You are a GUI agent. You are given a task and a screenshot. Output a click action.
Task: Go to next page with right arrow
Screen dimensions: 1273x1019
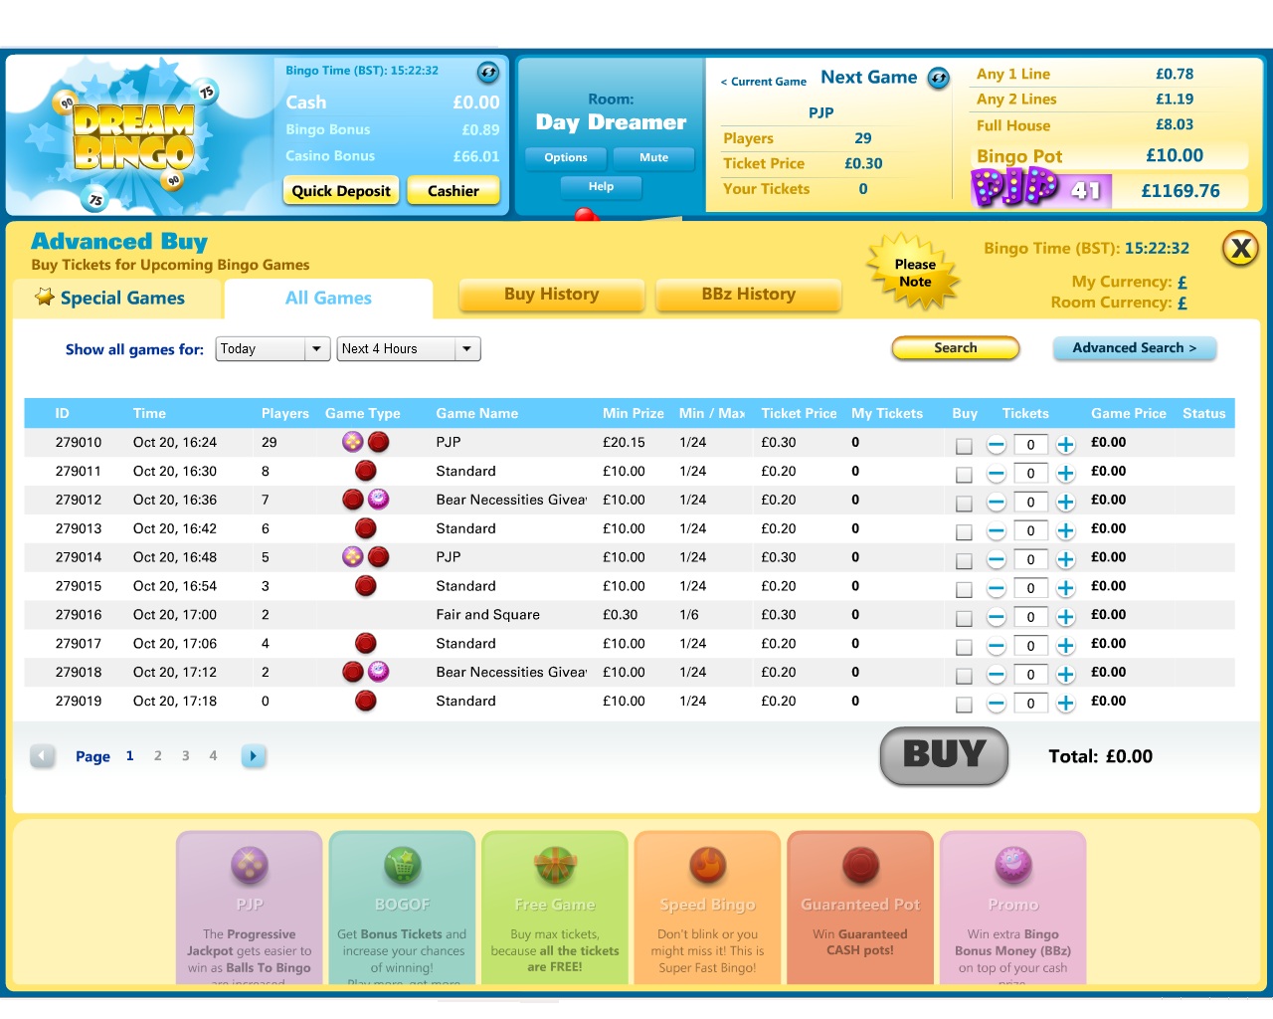click(x=254, y=756)
